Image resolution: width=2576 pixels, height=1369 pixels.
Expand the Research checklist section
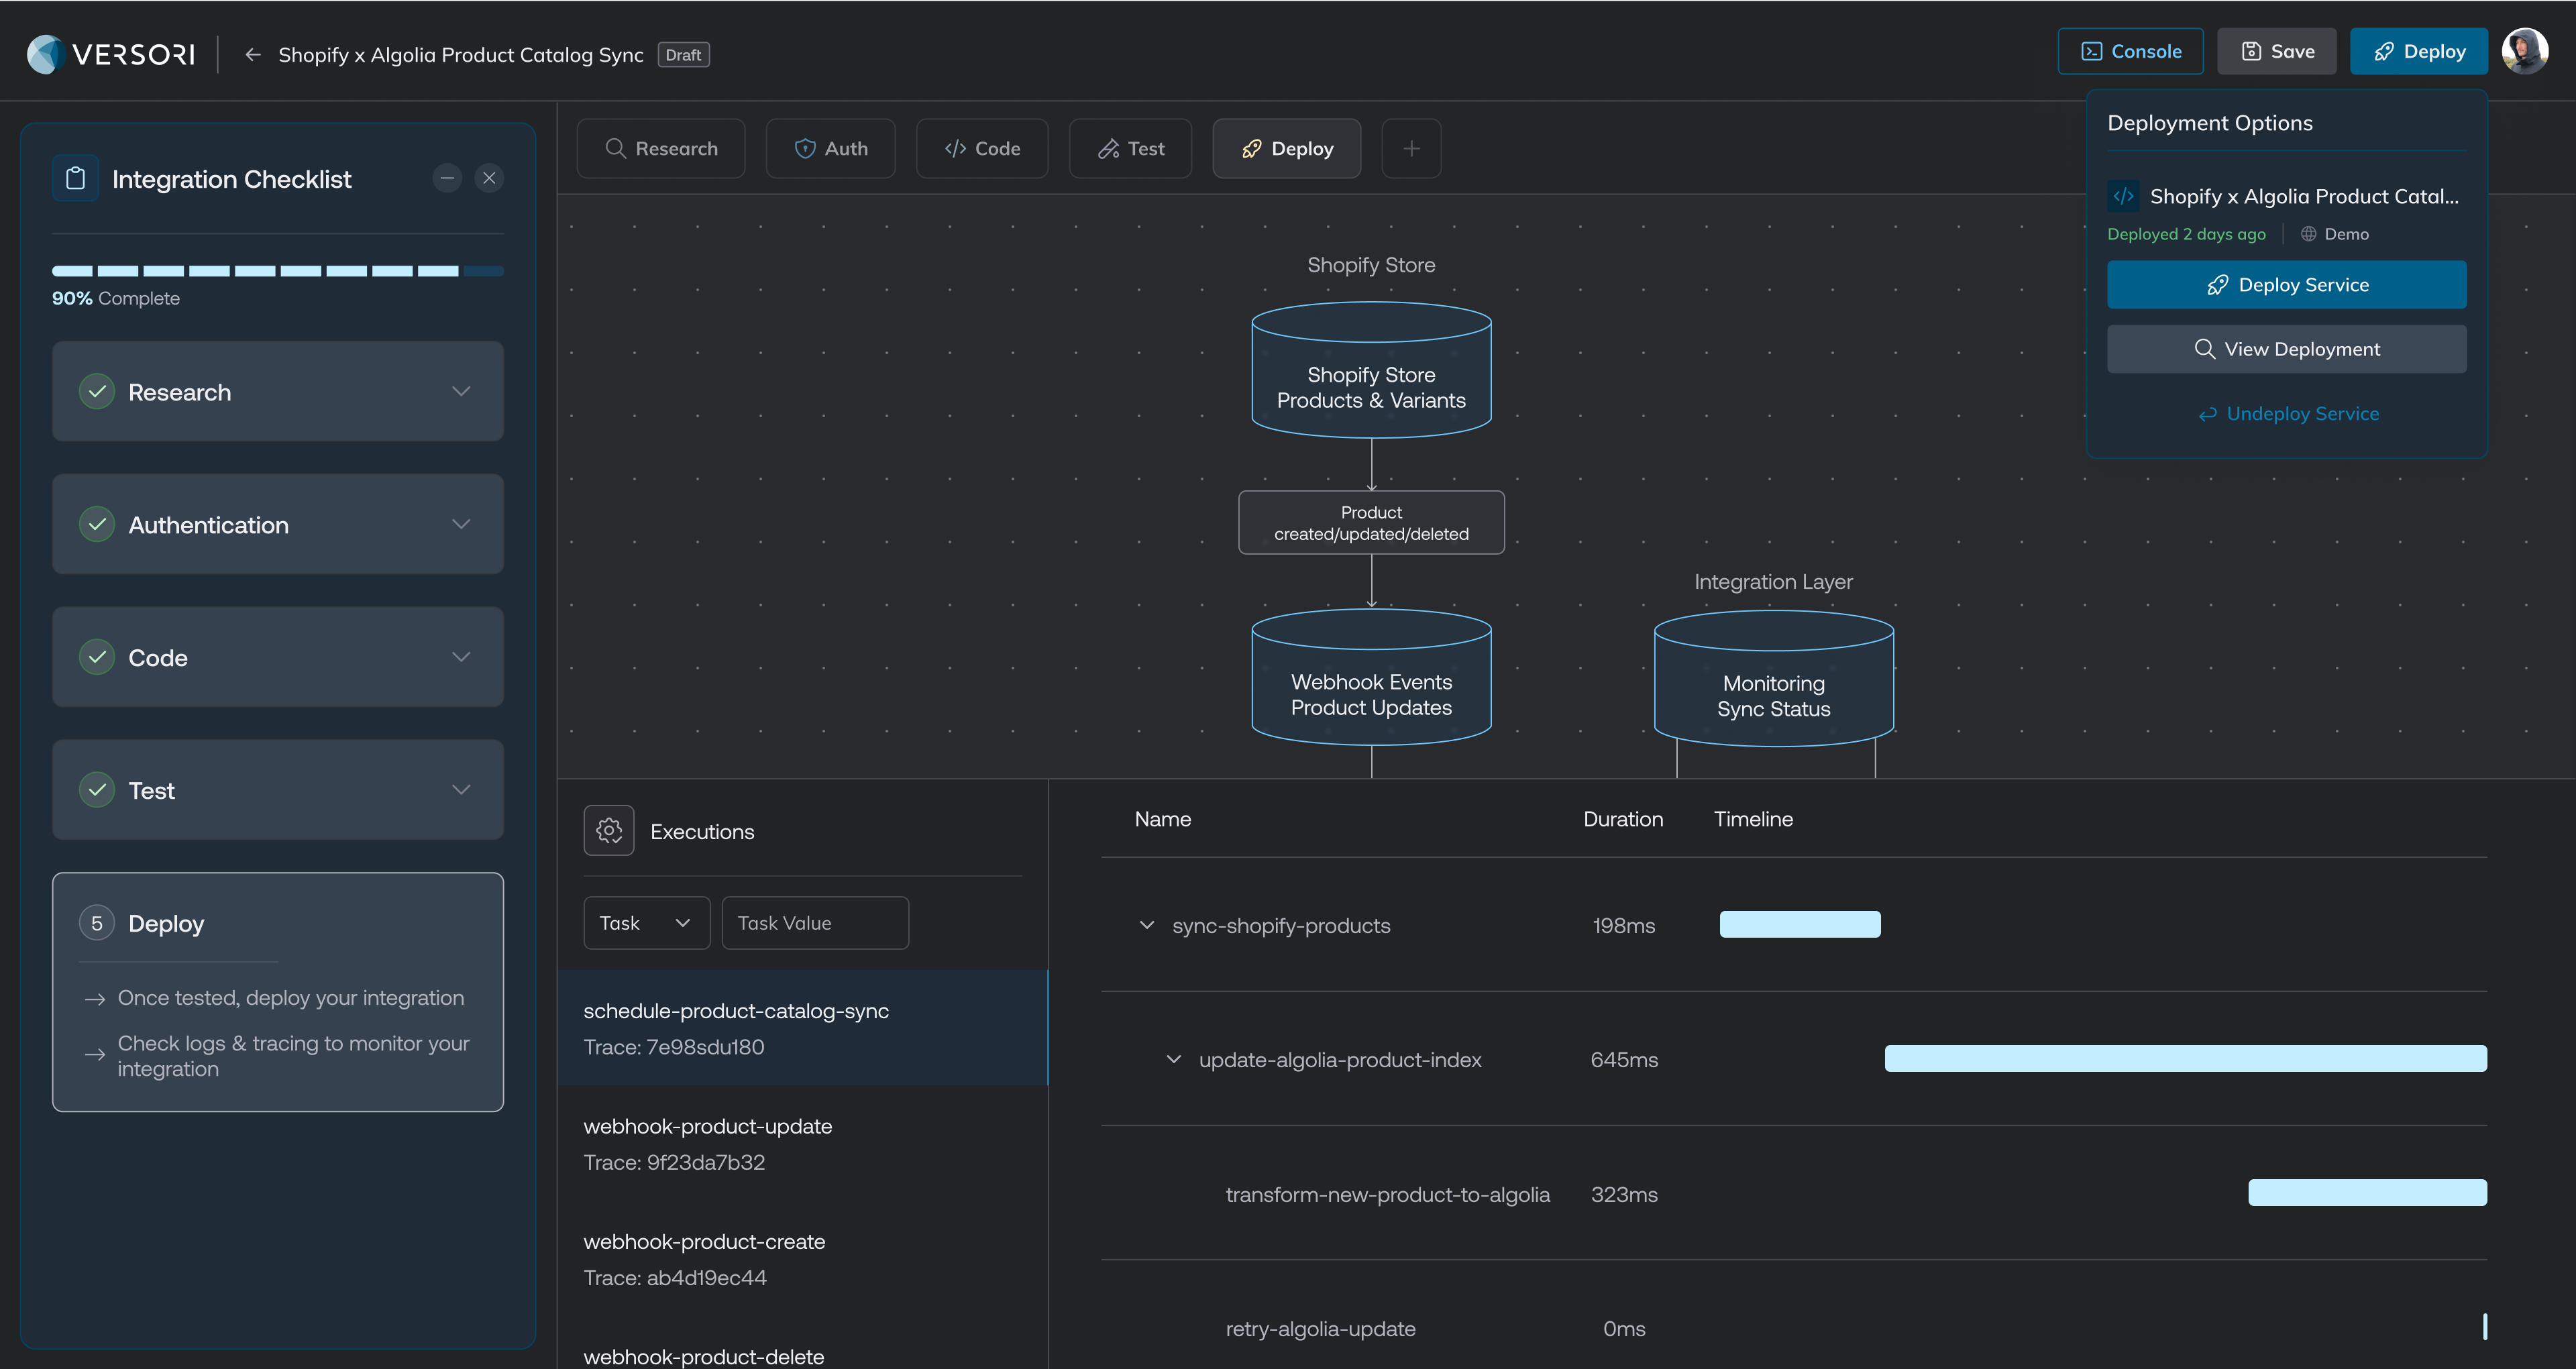[461, 392]
